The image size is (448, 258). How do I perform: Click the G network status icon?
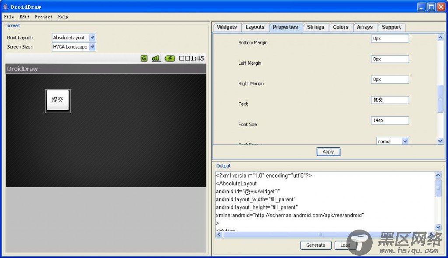tap(144, 58)
